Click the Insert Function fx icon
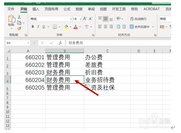Viewport: 181px width, 133px height. point(60,43)
